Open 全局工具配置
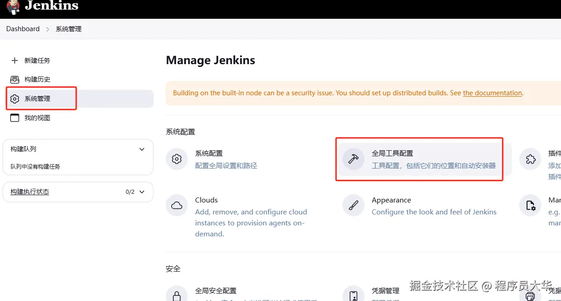The height and width of the screenshot is (301, 561). coord(393,153)
